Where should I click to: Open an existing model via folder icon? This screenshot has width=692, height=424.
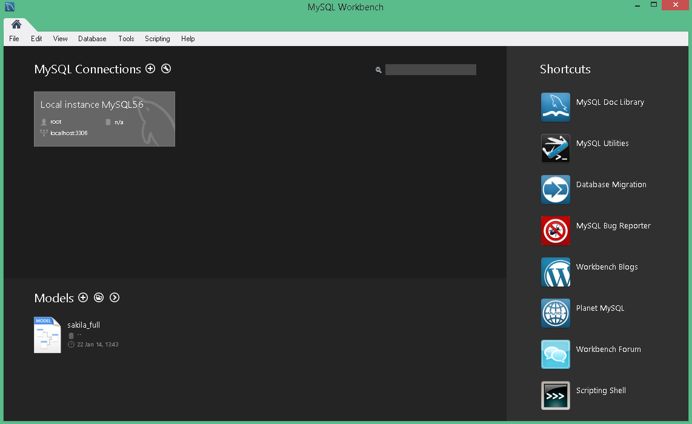99,297
